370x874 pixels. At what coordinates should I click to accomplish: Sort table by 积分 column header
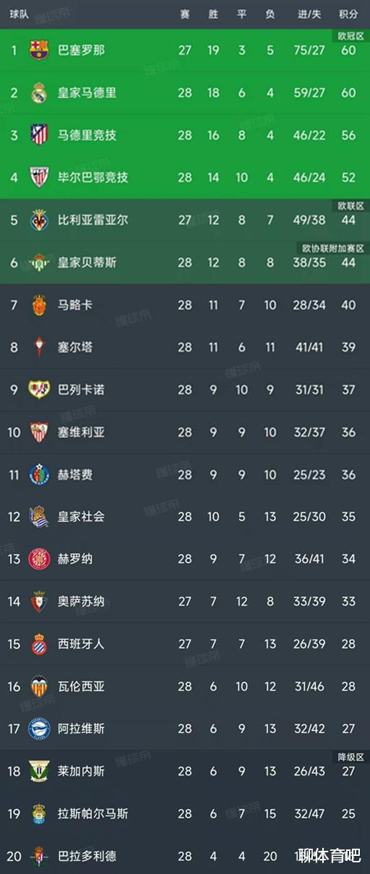tap(348, 14)
